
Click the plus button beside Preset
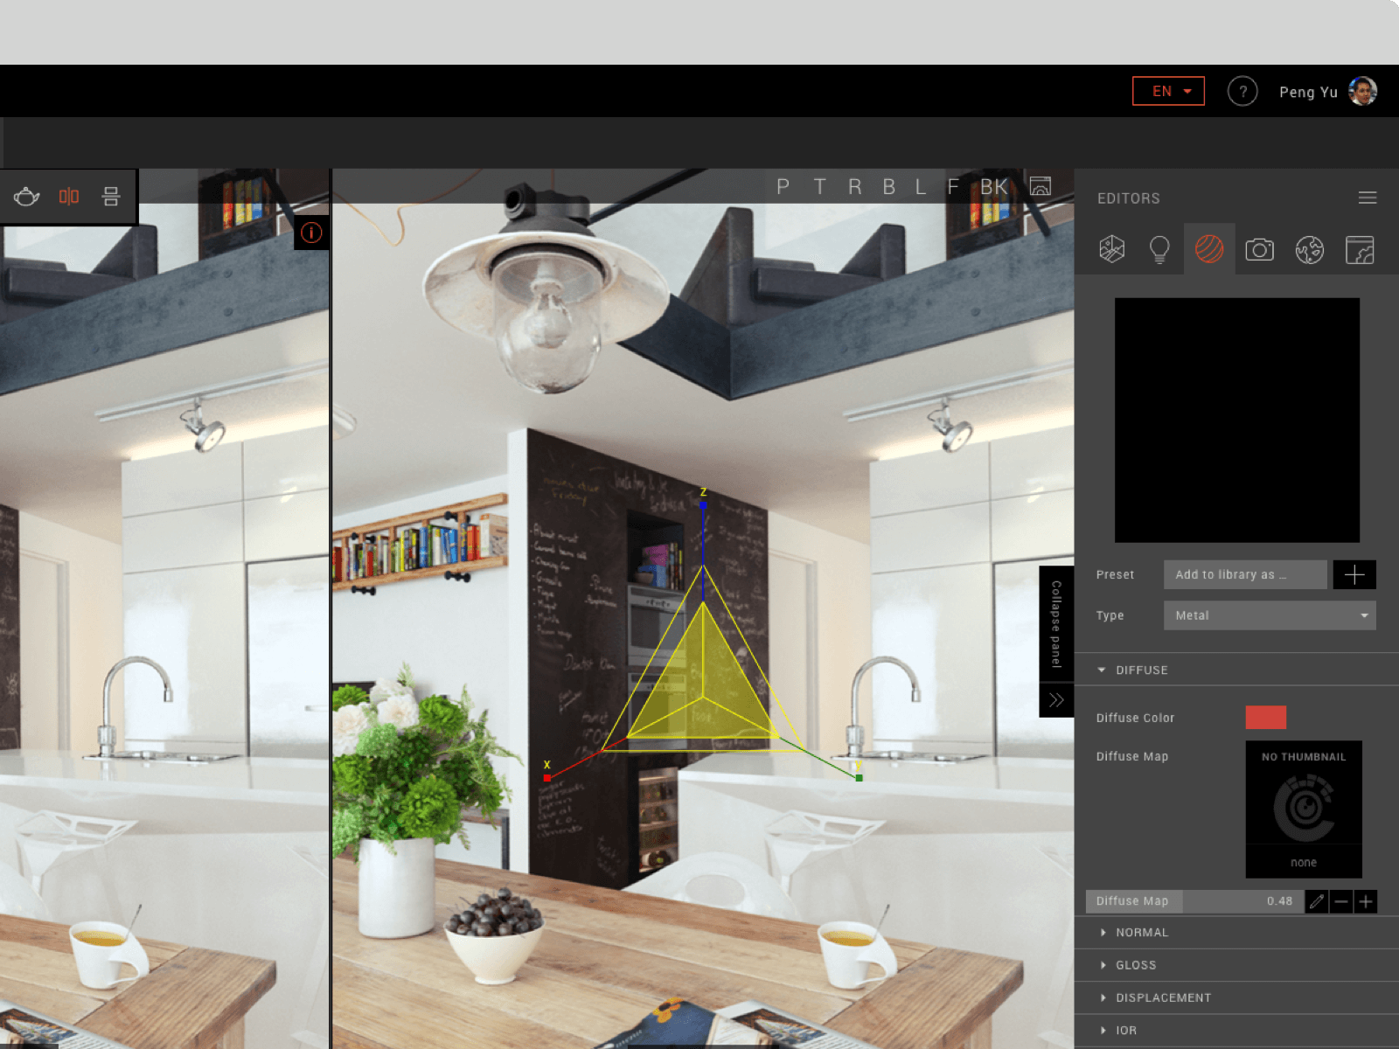(1354, 574)
